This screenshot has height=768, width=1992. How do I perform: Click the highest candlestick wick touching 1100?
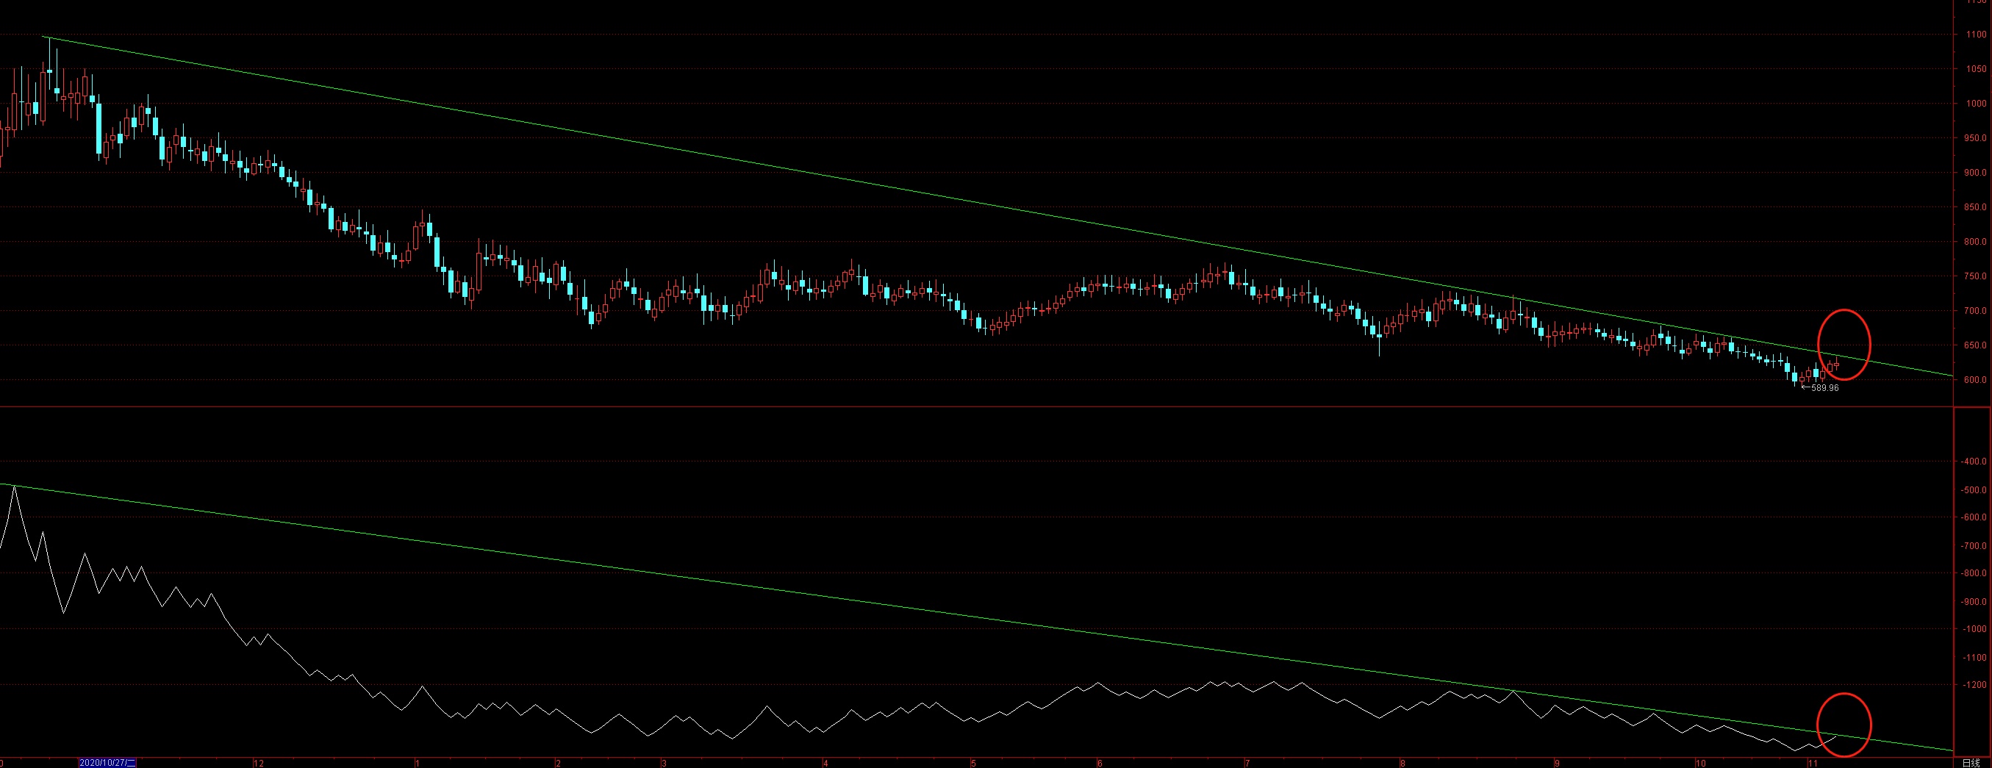pos(49,54)
